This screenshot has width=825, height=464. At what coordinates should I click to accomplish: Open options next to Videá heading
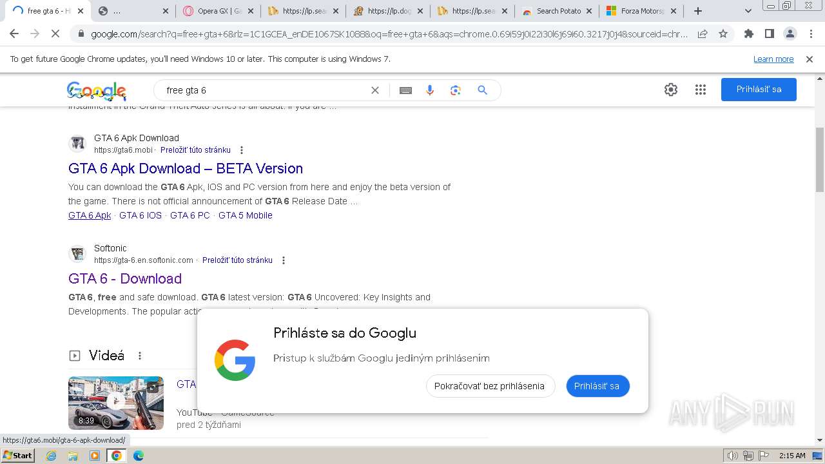[x=140, y=356]
